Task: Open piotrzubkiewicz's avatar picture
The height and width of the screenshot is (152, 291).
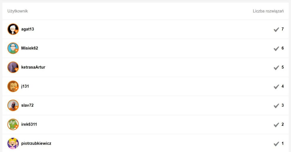Action: click(13, 144)
